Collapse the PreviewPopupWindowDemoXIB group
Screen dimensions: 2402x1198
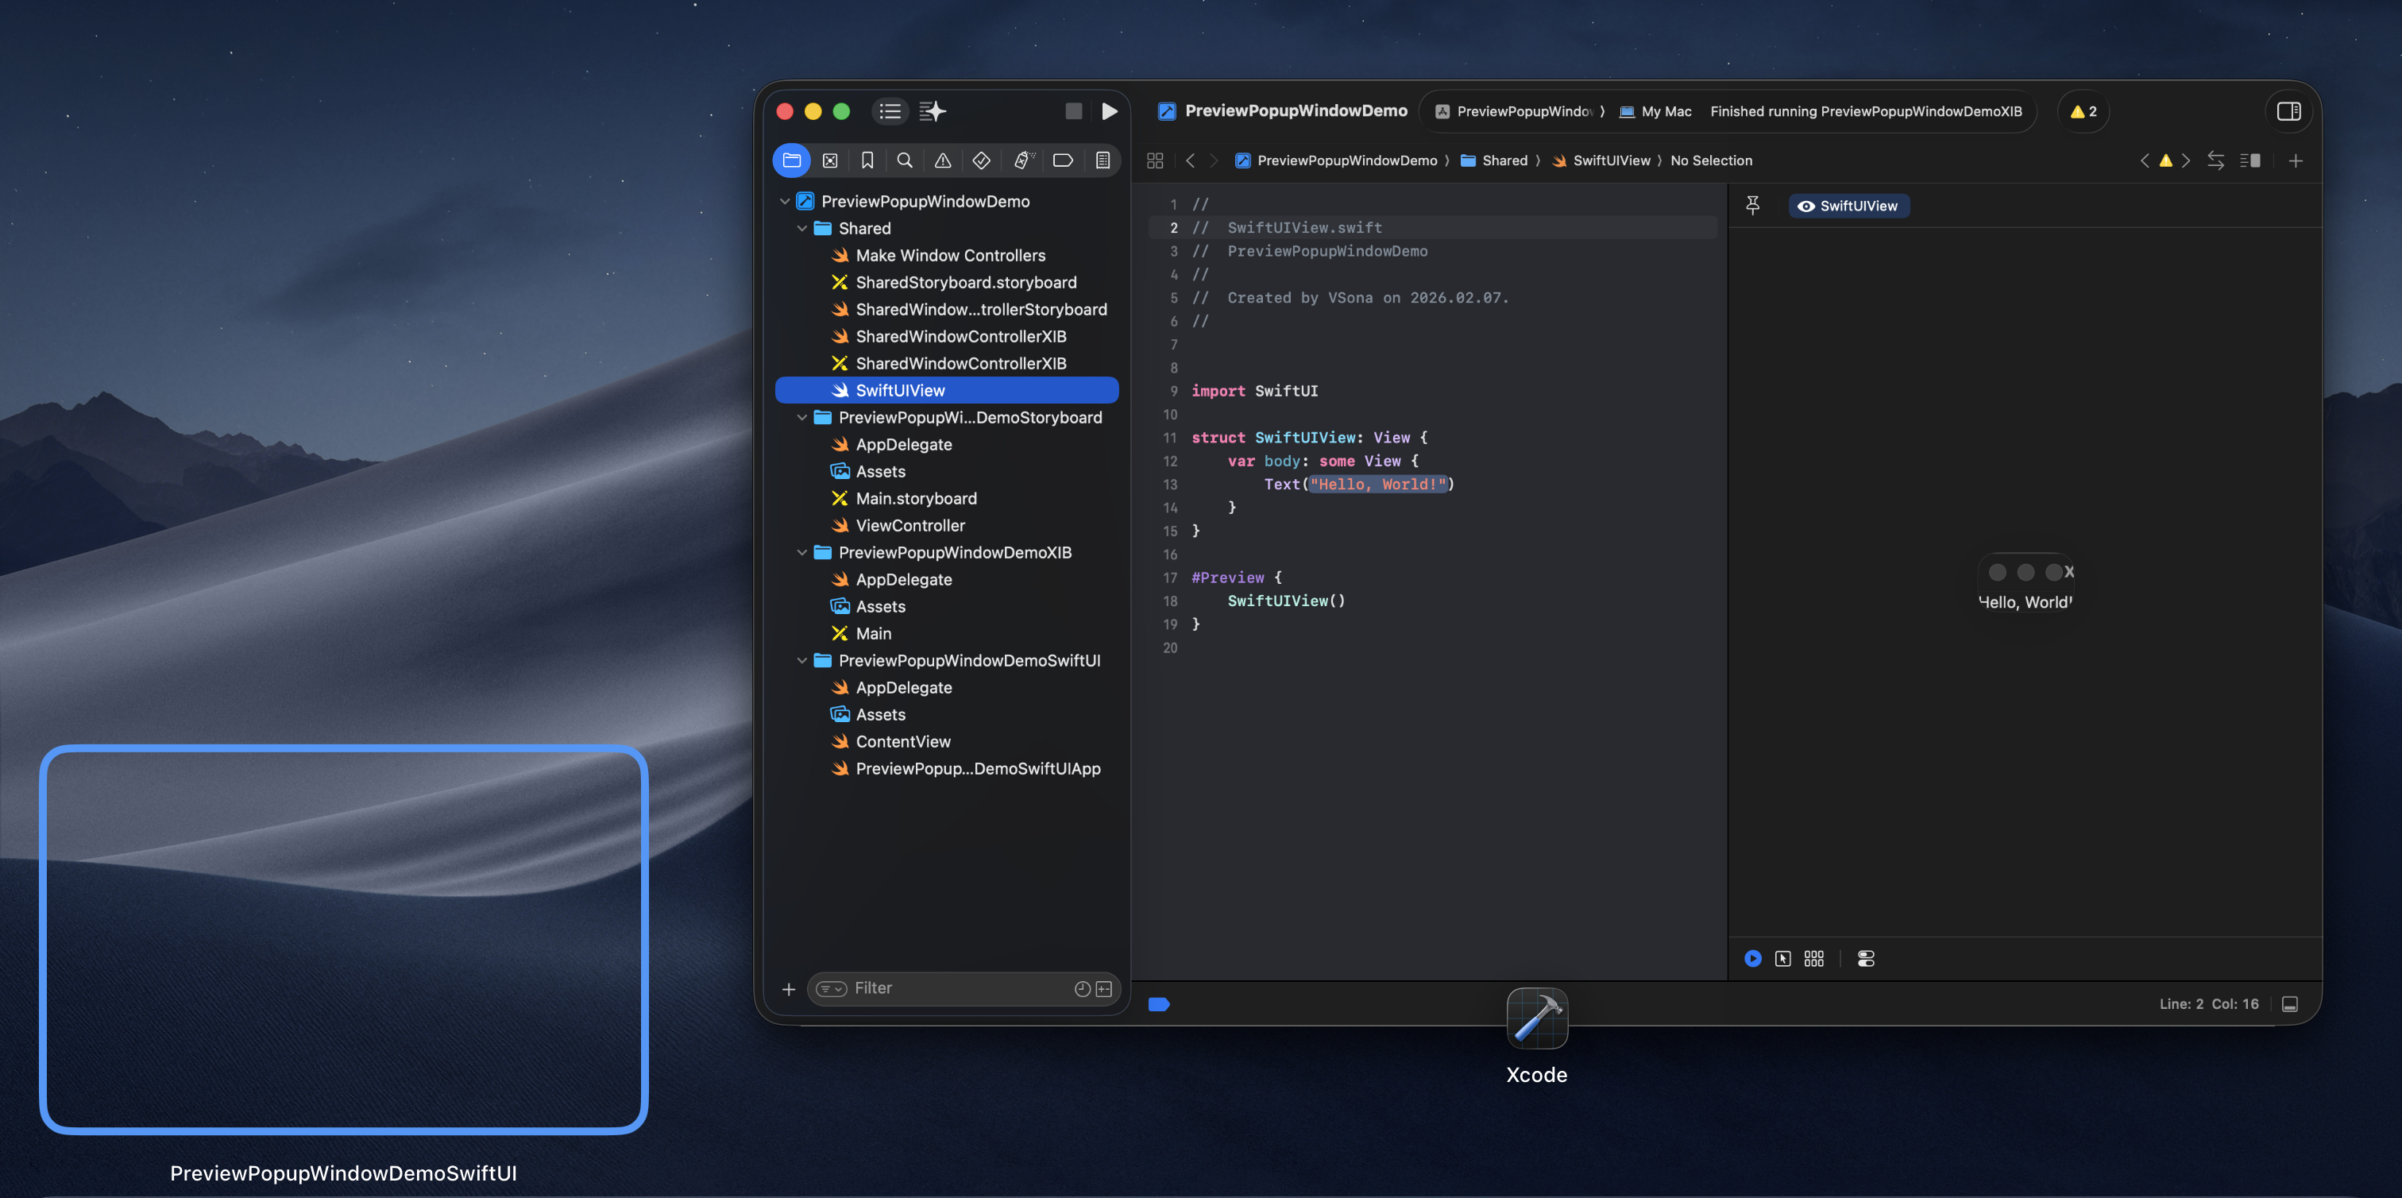(x=802, y=553)
